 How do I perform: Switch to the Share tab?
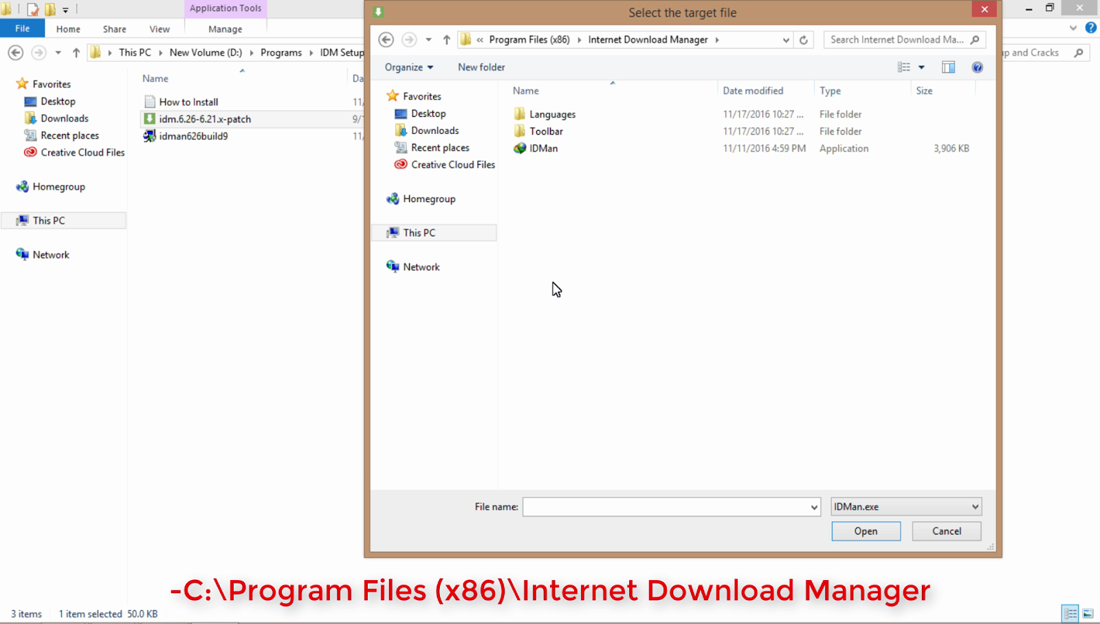pos(113,29)
